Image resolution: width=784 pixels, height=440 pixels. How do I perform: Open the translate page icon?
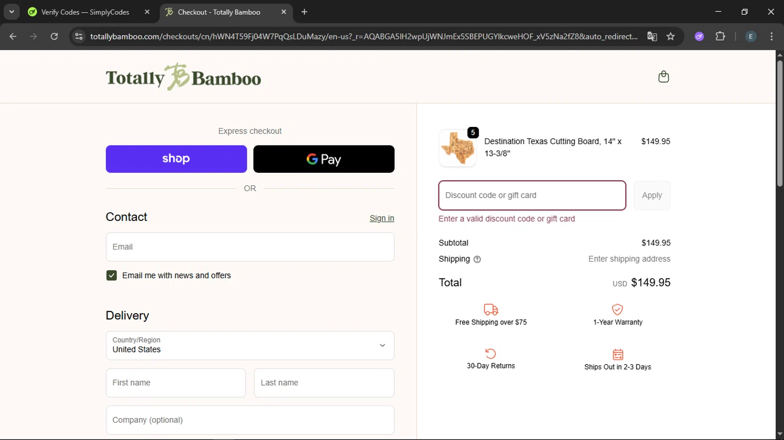(652, 37)
